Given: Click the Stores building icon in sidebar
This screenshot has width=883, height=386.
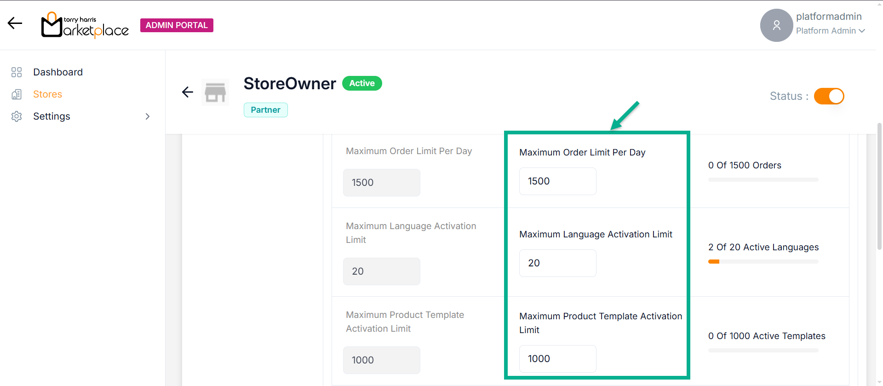Looking at the screenshot, I should coord(17,94).
